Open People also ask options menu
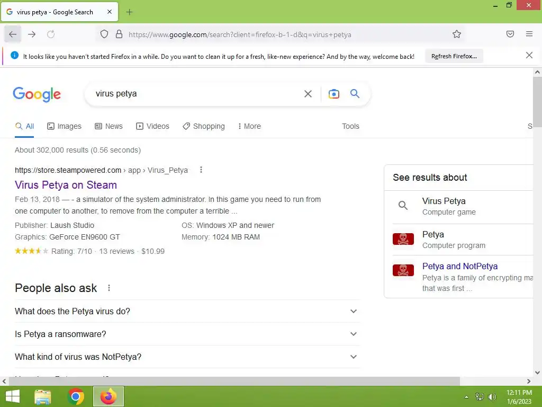This screenshot has height=407, width=542. pos(109,288)
